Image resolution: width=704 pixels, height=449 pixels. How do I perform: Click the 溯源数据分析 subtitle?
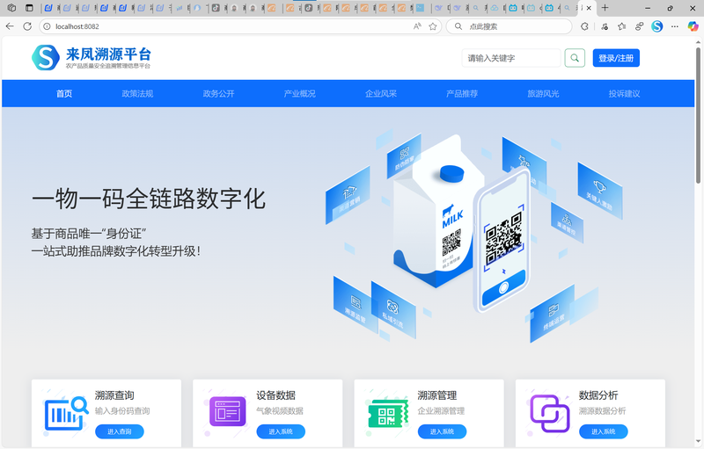pyautogui.click(x=602, y=411)
